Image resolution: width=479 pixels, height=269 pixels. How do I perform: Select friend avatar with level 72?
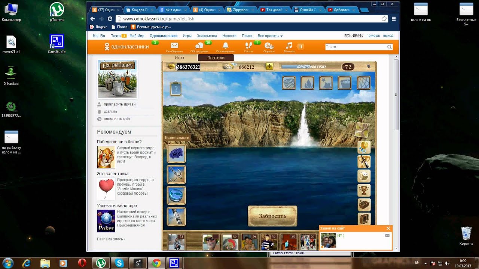[176, 242]
